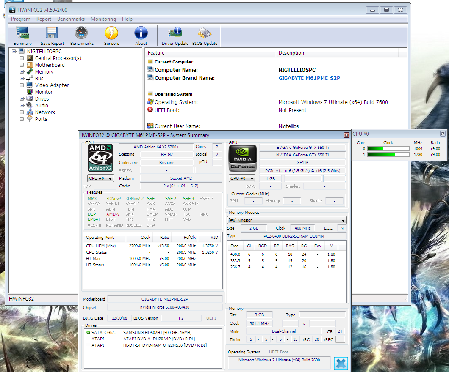The height and width of the screenshot is (372, 449).
Task: Click the BIOS Date field 12/30/08
Action: click(x=119, y=318)
